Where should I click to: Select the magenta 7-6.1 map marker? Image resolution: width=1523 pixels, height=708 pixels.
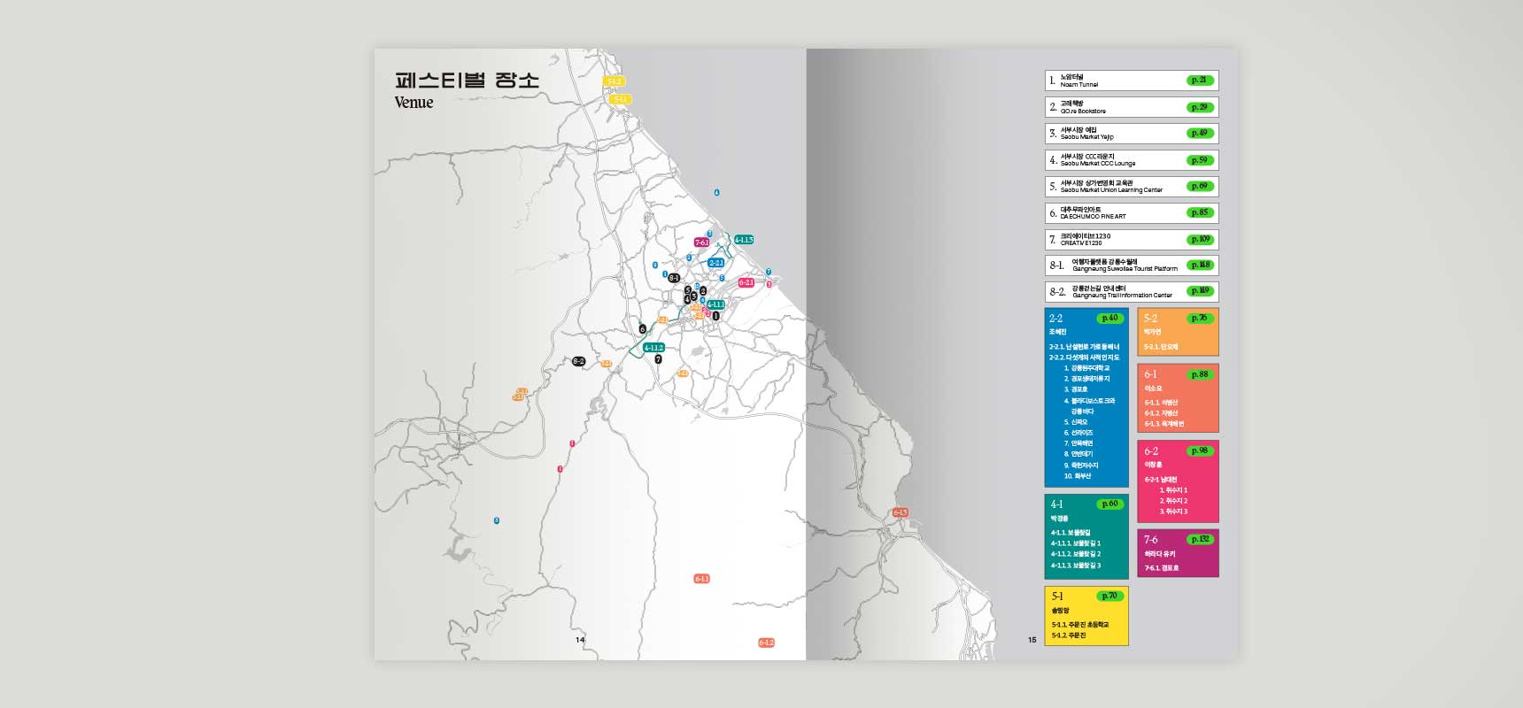(702, 242)
